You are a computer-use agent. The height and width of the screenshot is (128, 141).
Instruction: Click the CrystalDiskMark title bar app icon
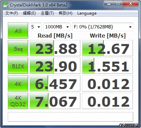pos(5,5)
